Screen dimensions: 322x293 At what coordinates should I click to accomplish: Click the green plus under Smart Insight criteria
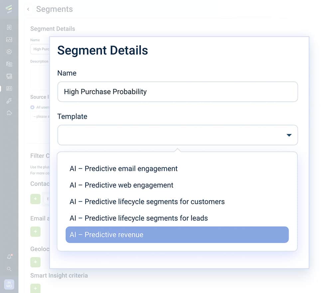(35, 288)
